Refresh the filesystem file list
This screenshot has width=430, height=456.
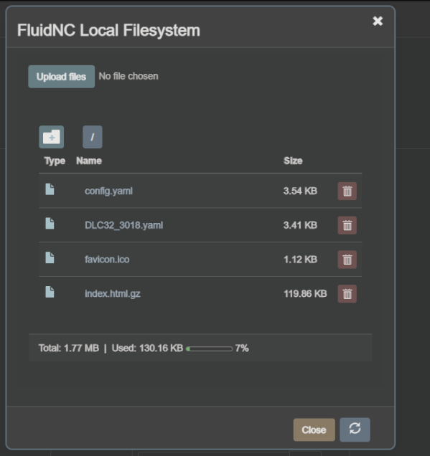click(355, 429)
